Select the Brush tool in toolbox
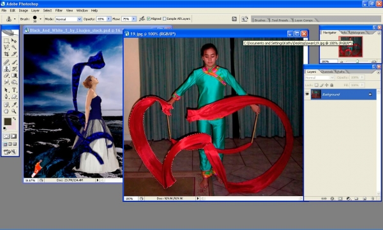The width and height of the screenshot is (383, 230). coord(14,62)
